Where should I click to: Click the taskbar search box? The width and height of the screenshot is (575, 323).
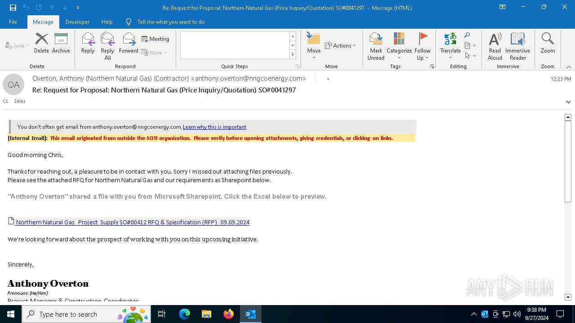86,314
